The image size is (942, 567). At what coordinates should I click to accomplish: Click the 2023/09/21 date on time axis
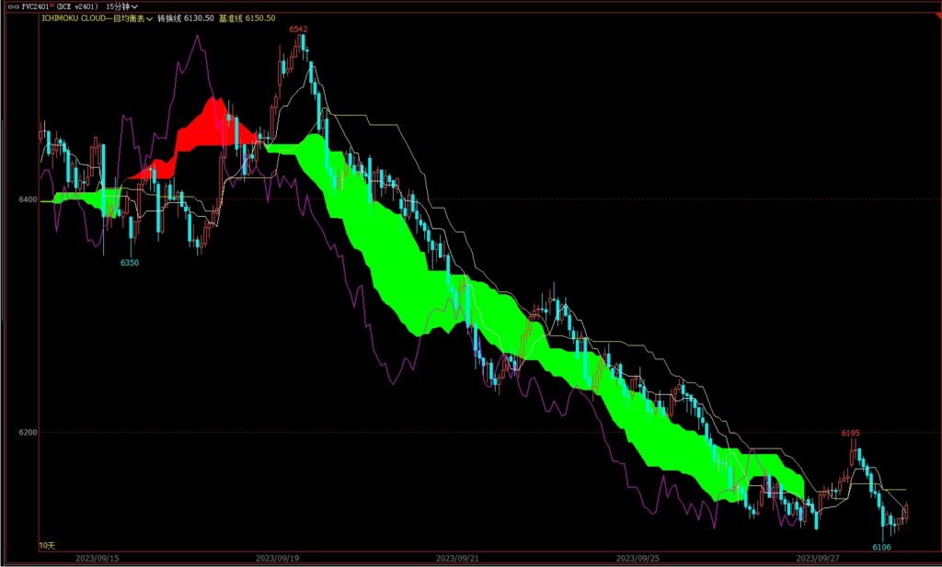[x=456, y=558]
